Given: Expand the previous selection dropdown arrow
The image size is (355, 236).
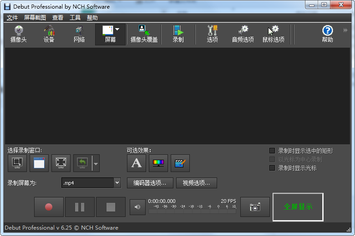Looking at the screenshot, I should tap(96, 163).
